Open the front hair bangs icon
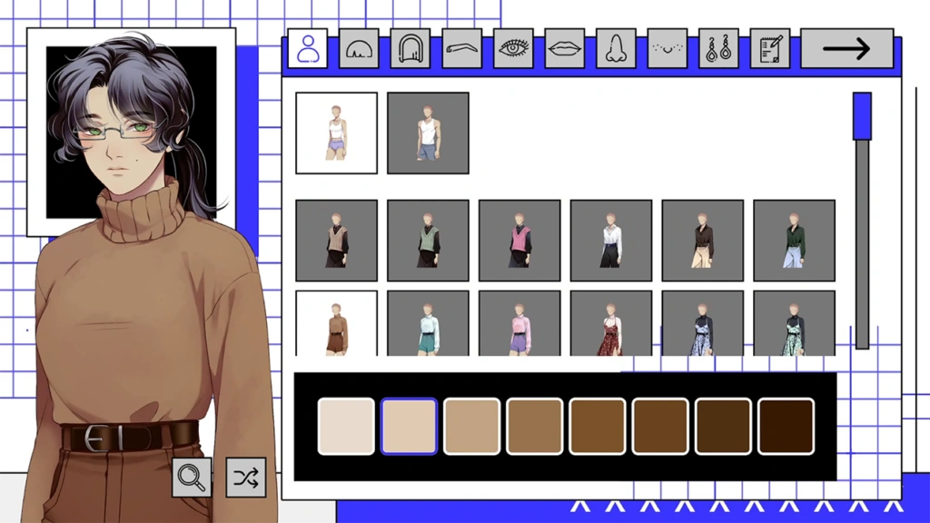The height and width of the screenshot is (523, 930). 359,50
